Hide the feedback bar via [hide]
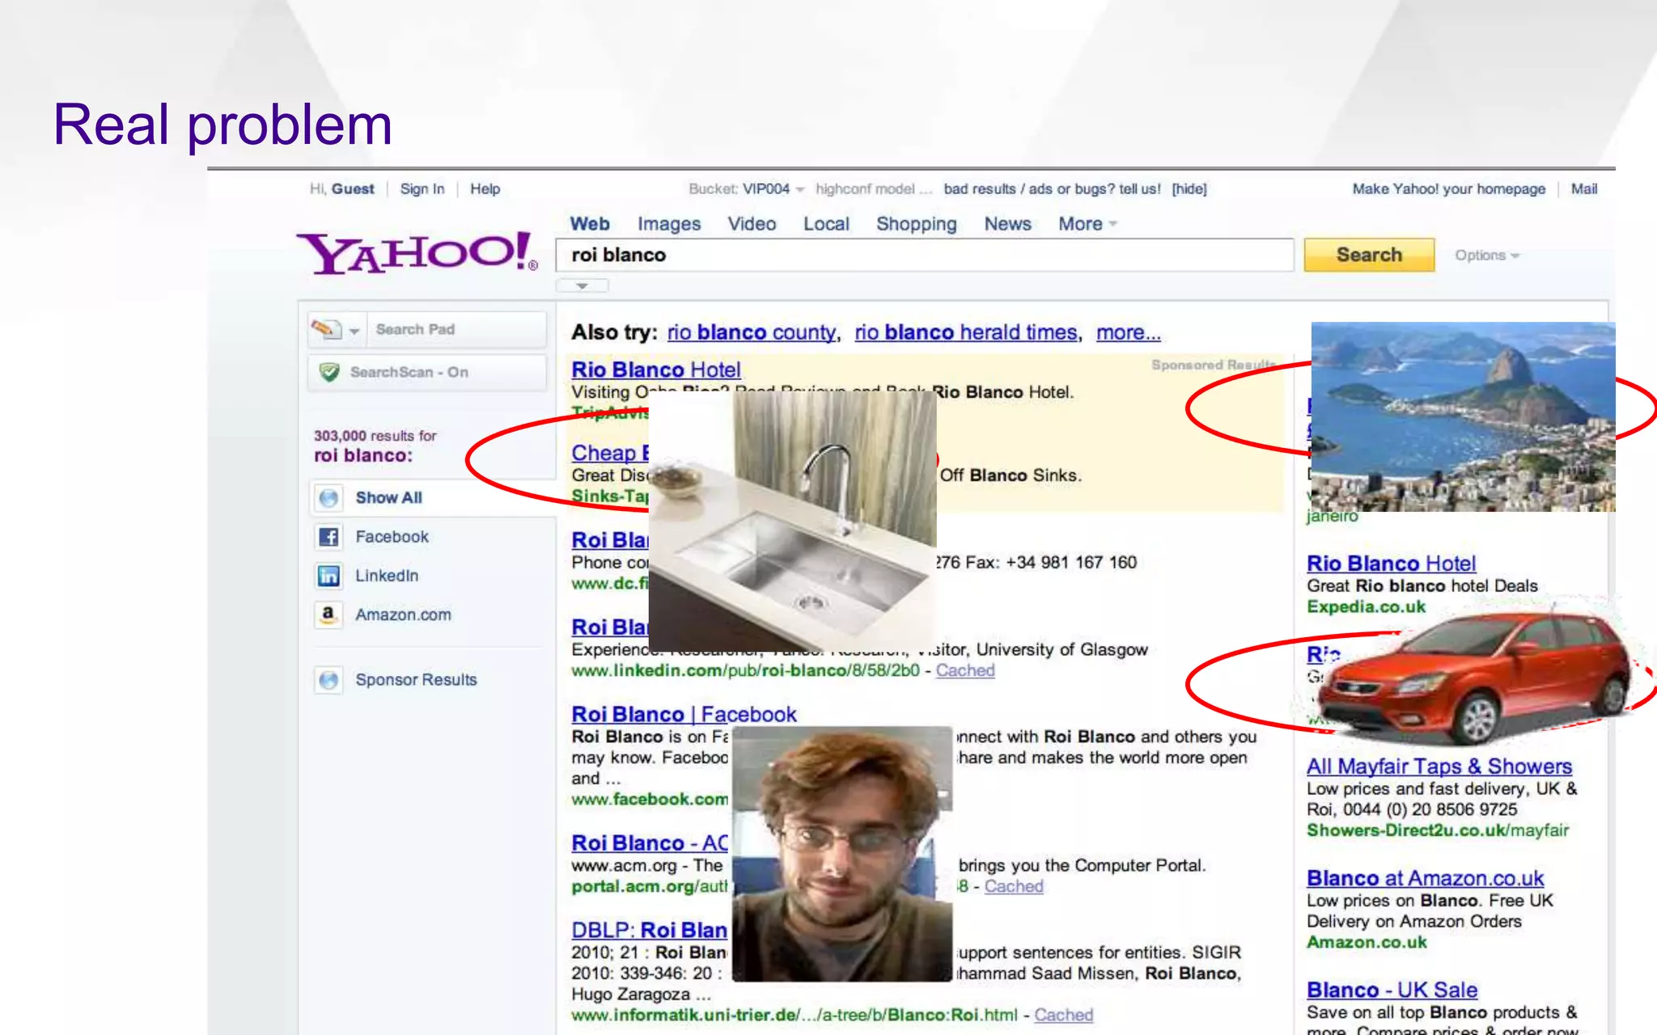 tap(1189, 189)
